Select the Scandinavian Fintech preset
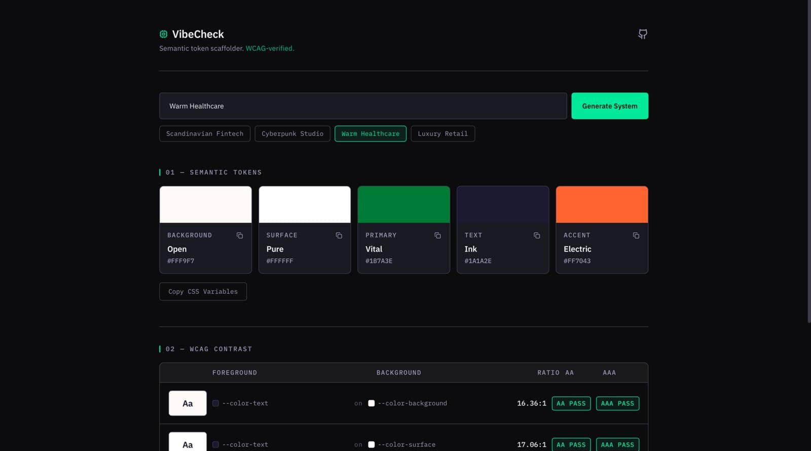 point(205,133)
